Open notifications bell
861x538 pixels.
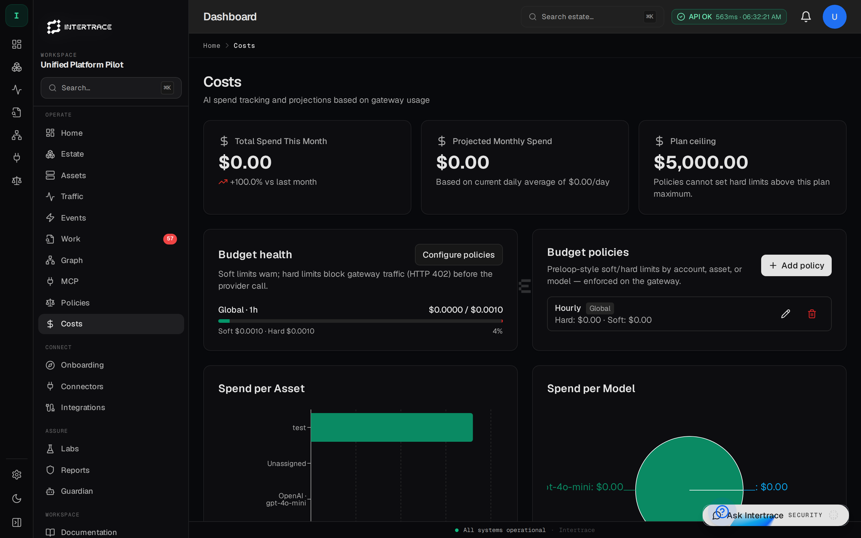tap(806, 17)
